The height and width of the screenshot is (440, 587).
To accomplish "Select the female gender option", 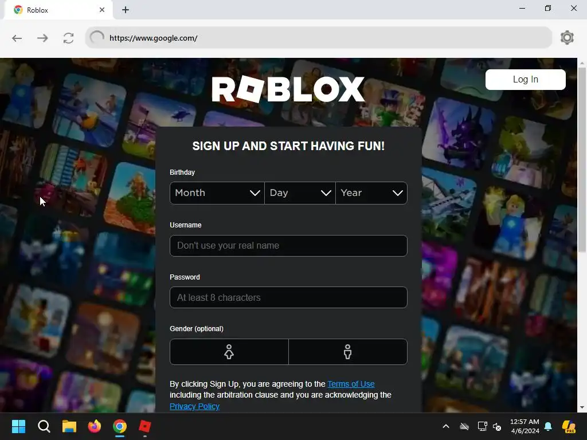I will coord(229,352).
